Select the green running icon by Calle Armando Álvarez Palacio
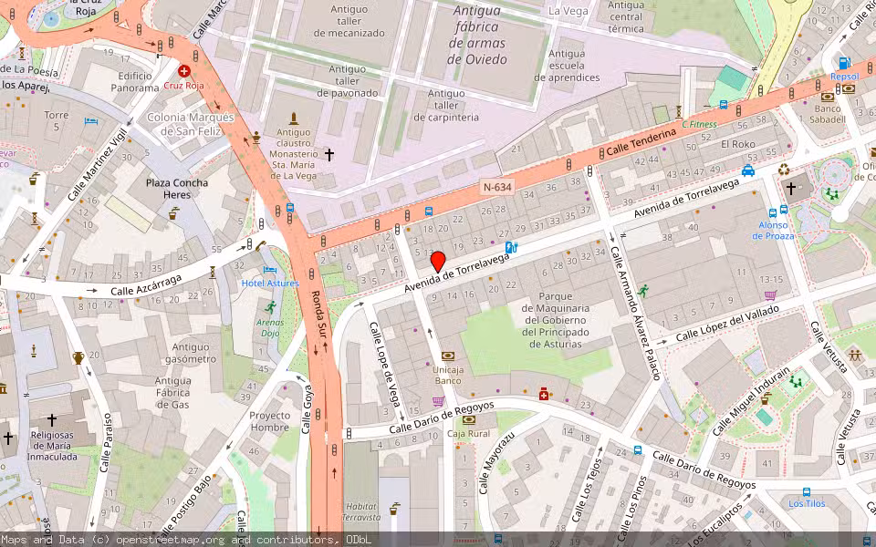Screen dimensions: 876x547 (643, 291)
